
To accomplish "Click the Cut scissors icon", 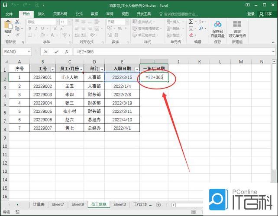I will [17, 22].
